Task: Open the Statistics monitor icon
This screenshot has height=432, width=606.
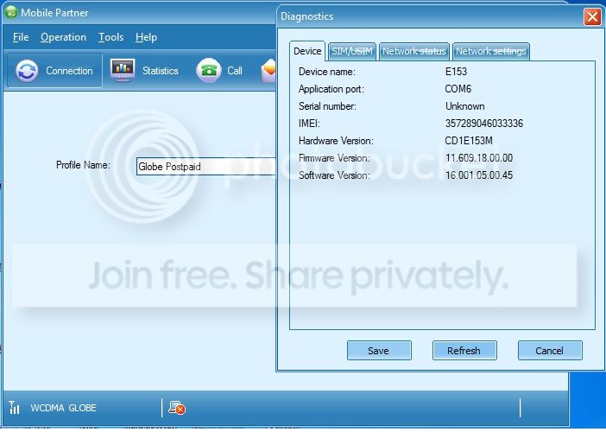Action: (x=123, y=70)
